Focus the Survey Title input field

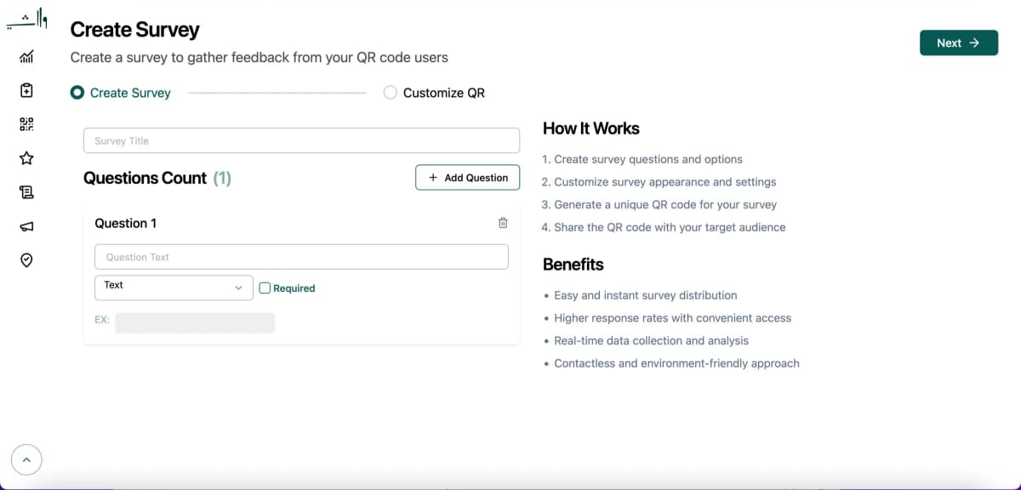click(301, 140)
